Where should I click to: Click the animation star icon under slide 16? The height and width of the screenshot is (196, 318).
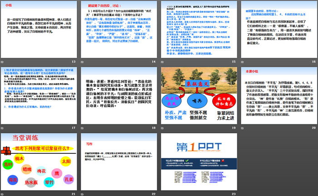point(242,62)
